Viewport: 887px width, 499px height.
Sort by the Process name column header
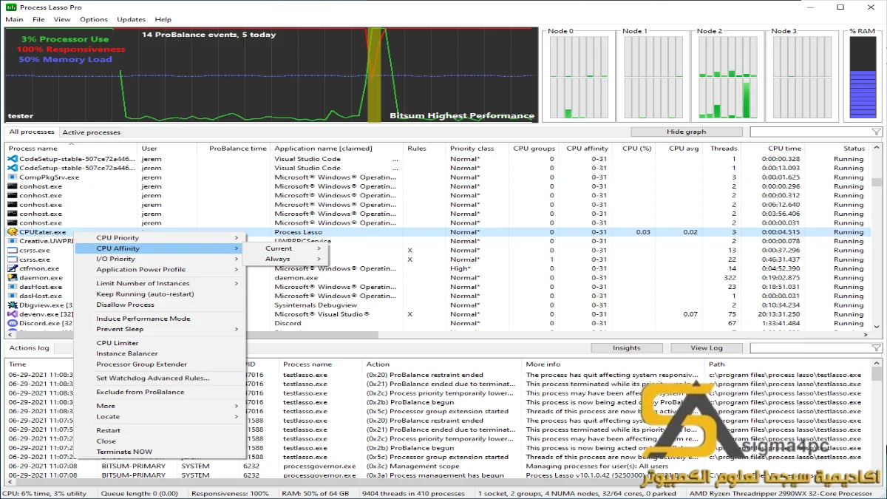[72, 149]
